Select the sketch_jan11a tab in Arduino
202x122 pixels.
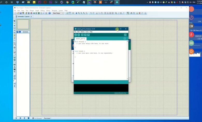click(x=81, y=39)
